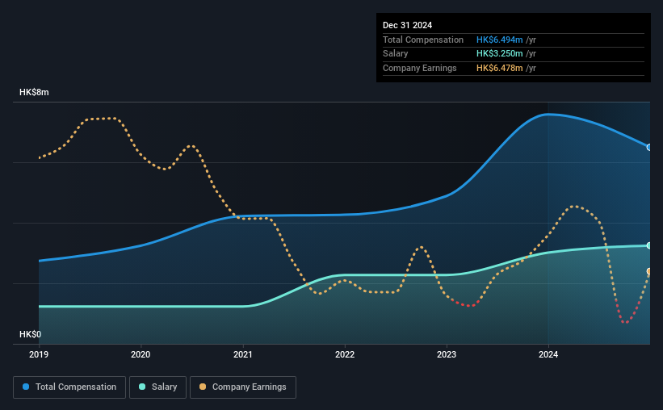Toggle the Company Earnings legend button

243,387
